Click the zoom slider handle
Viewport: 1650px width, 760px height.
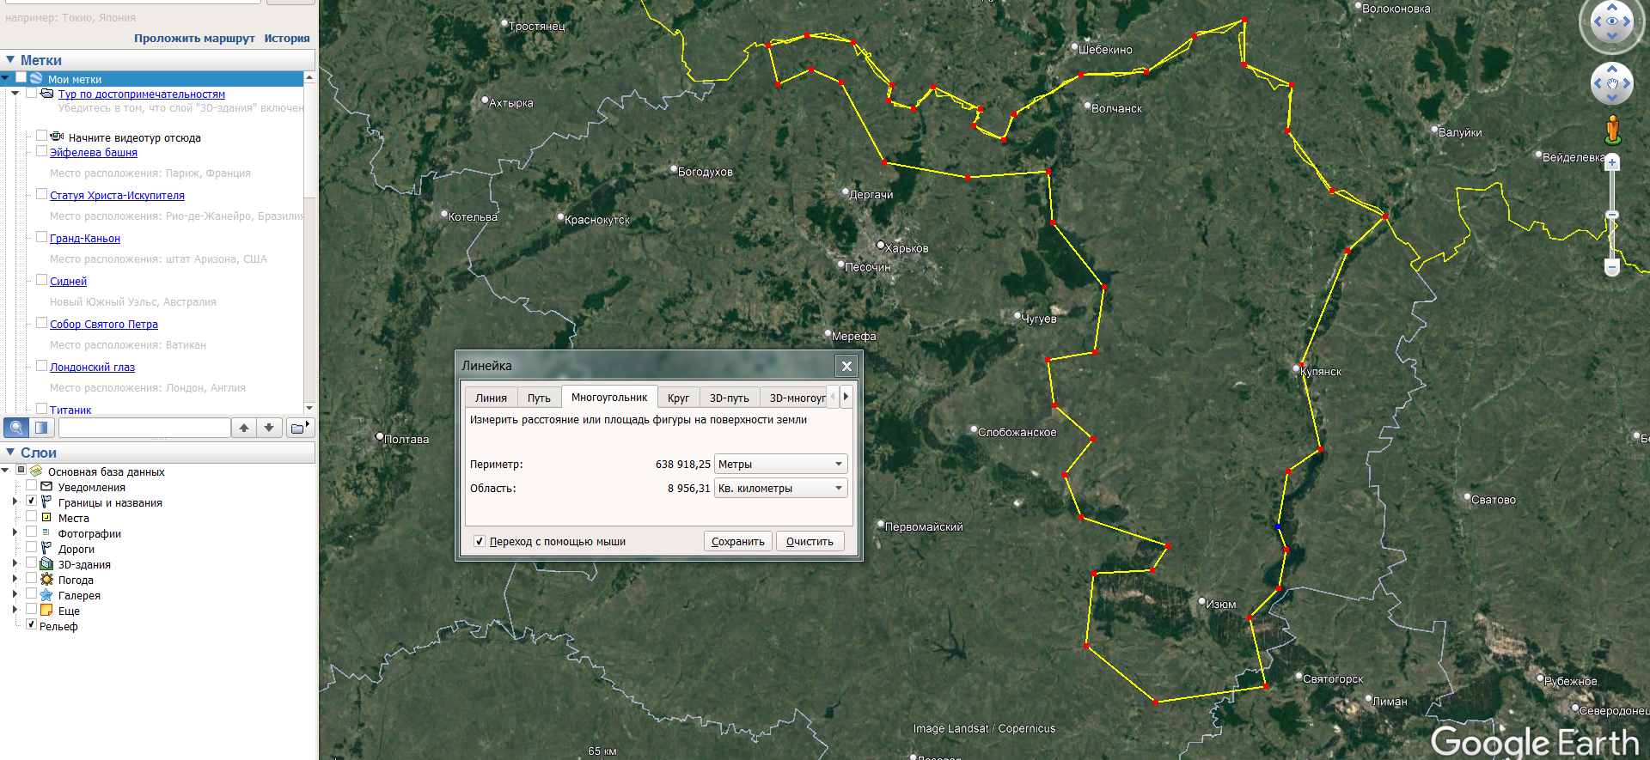pos(1612,215)
